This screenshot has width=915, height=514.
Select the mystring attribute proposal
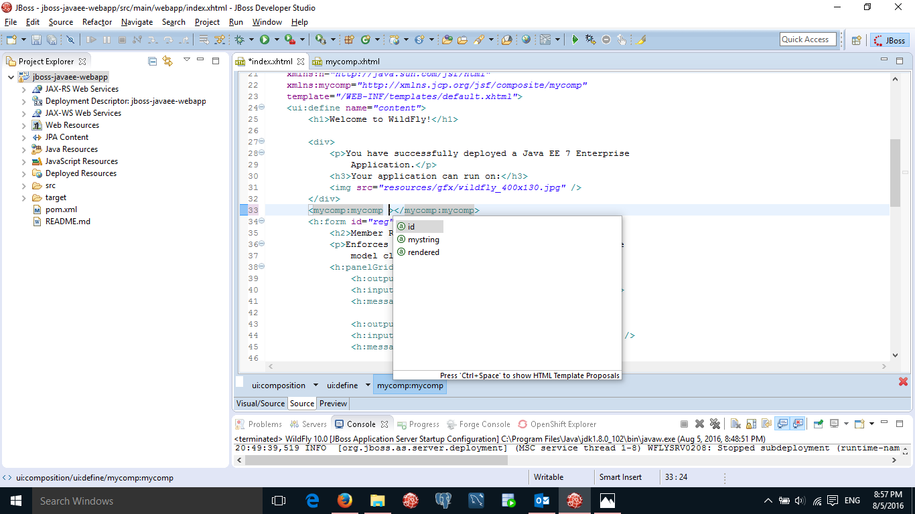click(423, 240)
